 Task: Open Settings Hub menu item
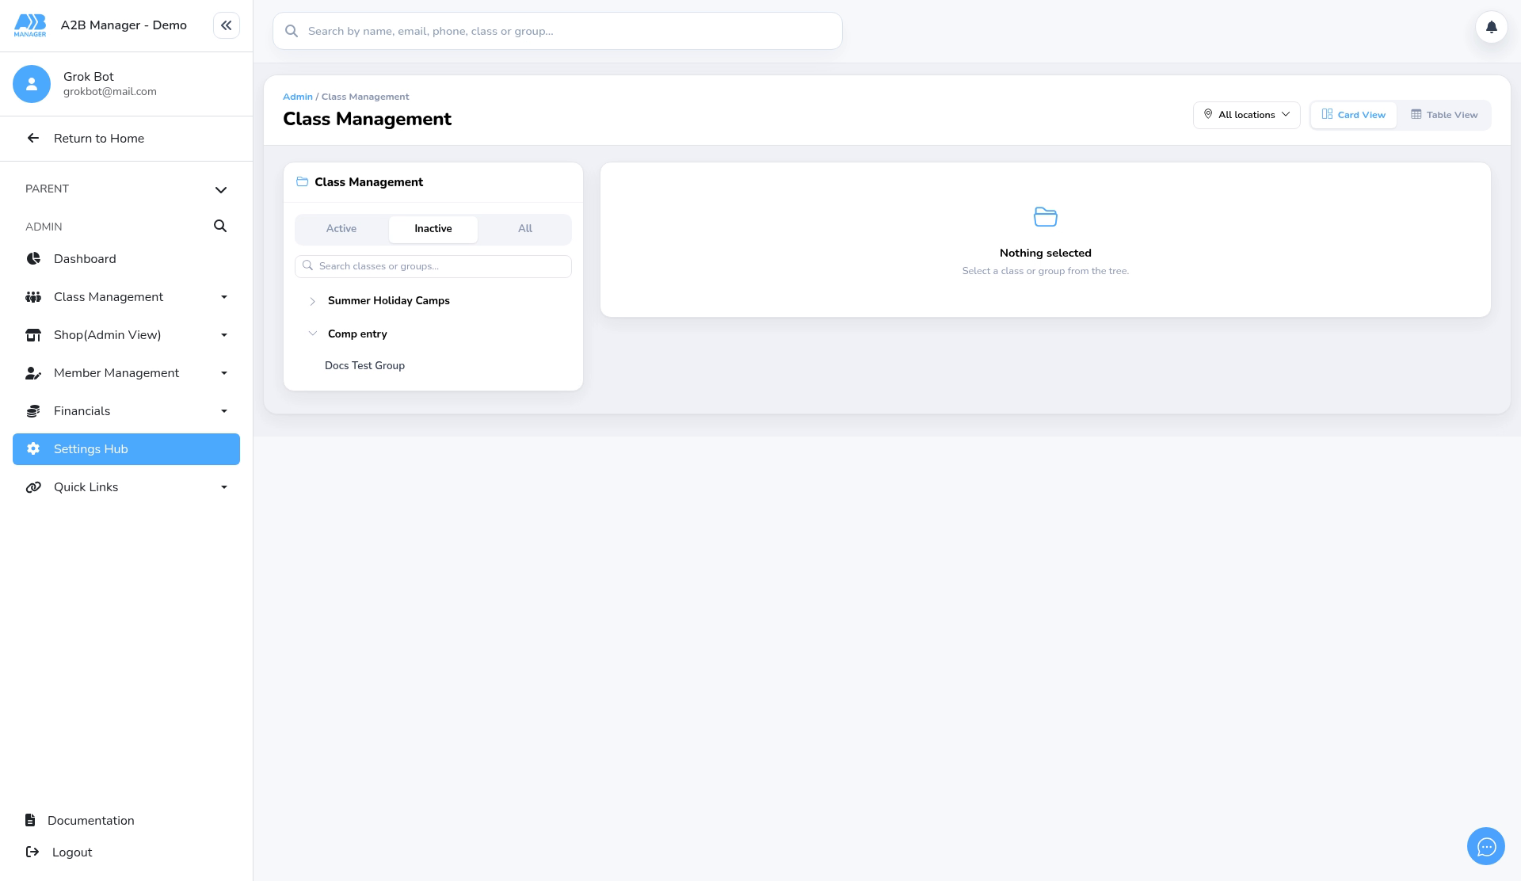click(126, 449)
